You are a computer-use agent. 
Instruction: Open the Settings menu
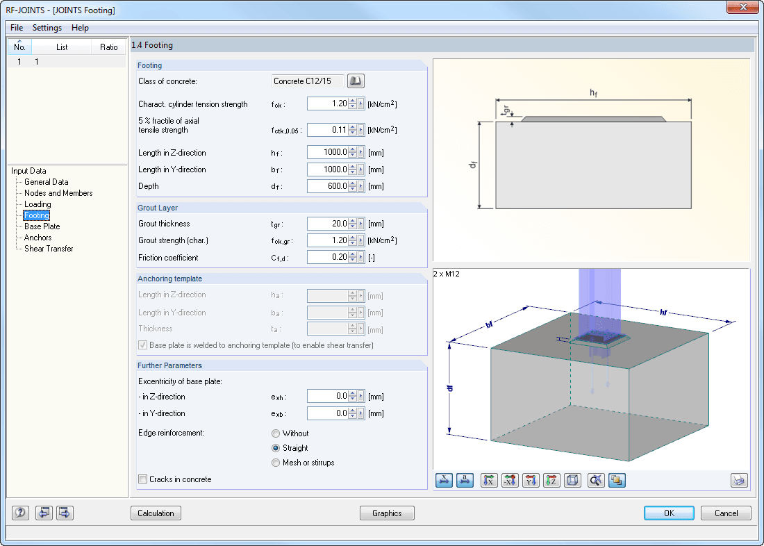[47, 28]
